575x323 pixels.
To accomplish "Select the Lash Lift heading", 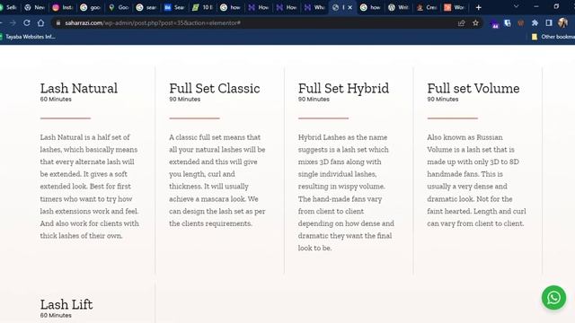I will pyautogui.click(x=66, y=304).
